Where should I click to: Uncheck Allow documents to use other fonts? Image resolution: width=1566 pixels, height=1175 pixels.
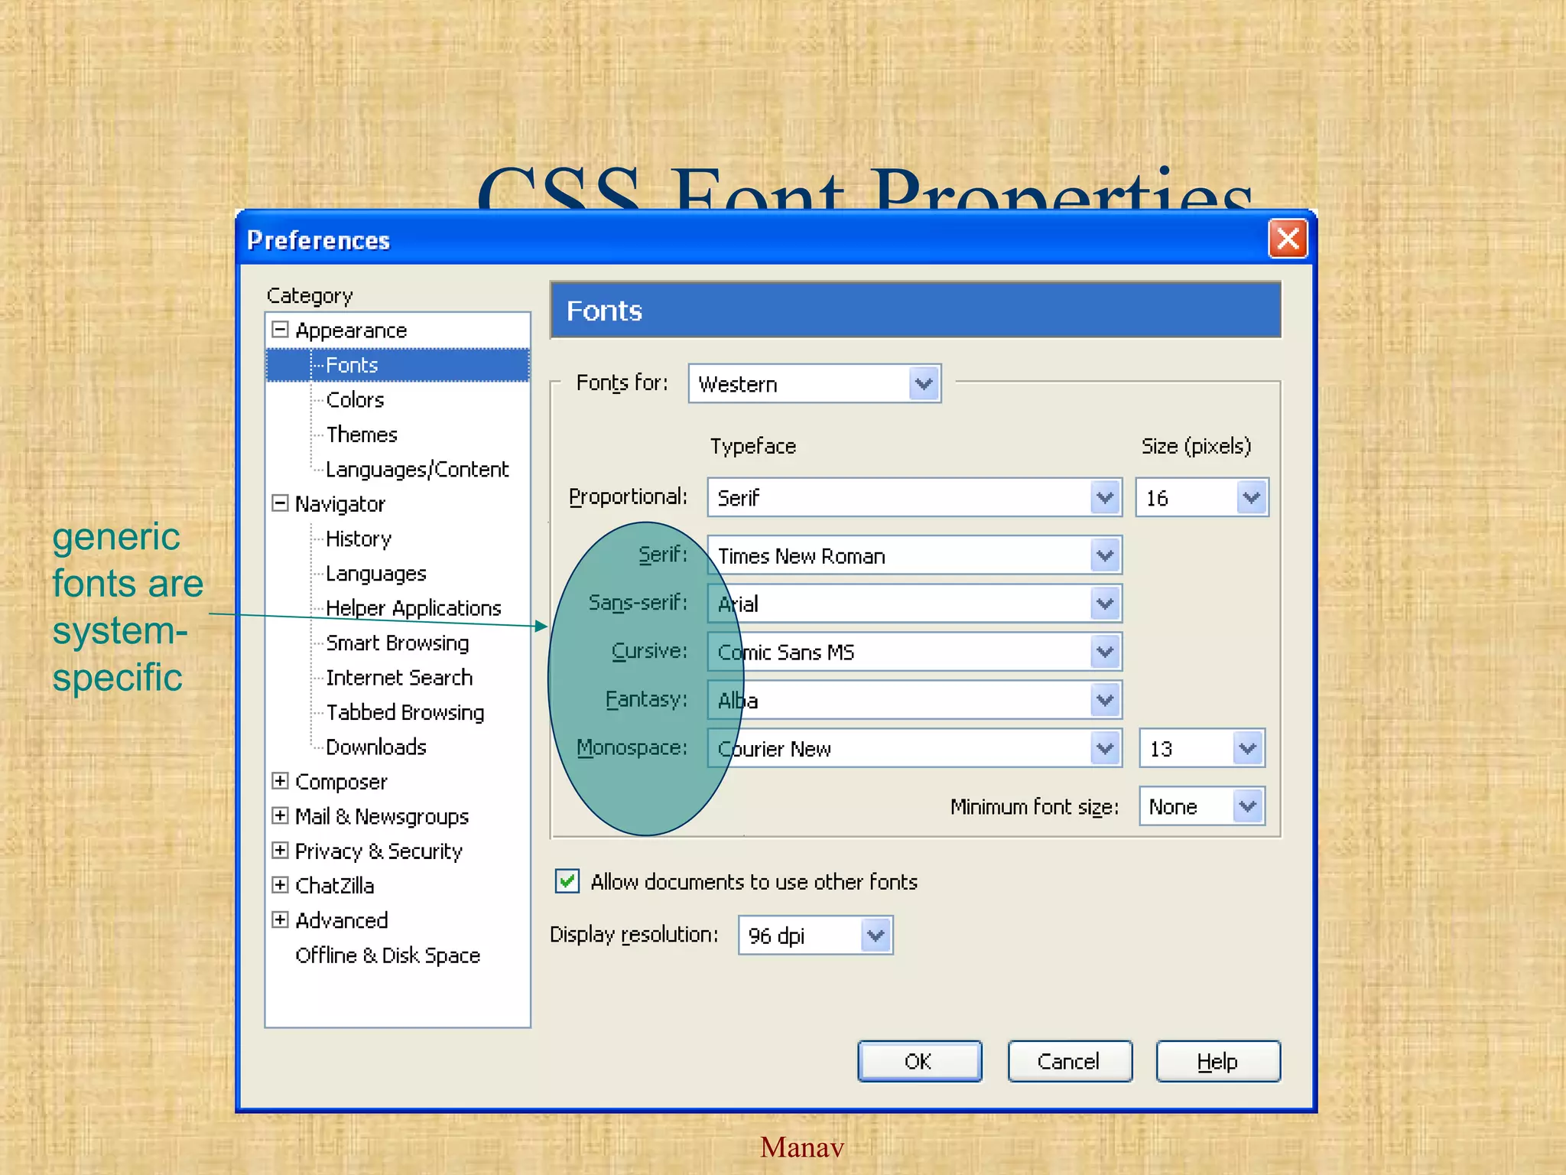pyautogui.click(x=567, y=881)
